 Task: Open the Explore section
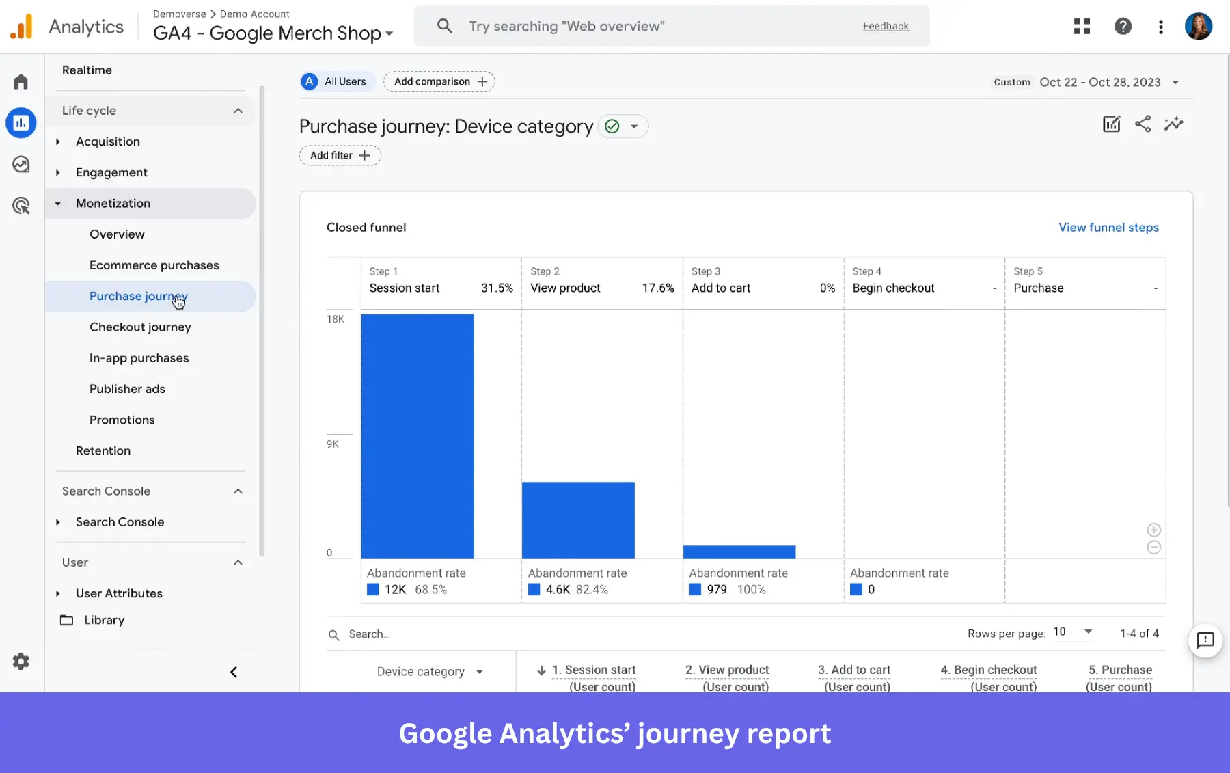click(21, 164)
